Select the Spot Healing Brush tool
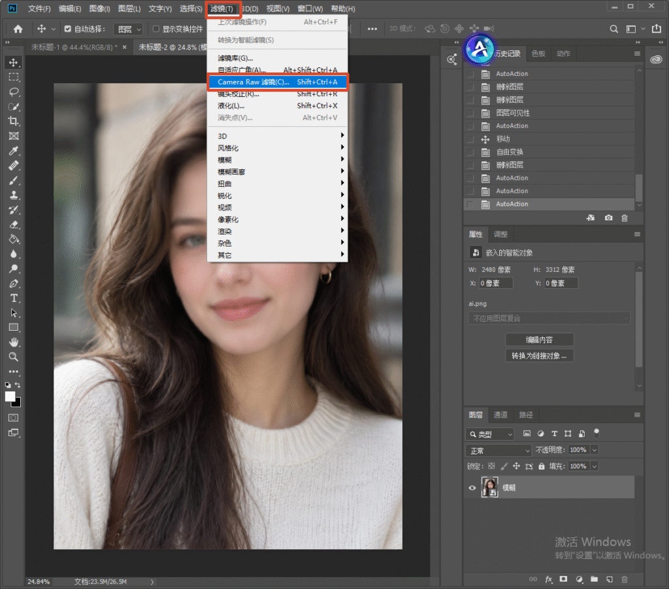 (x=14, y=165)
